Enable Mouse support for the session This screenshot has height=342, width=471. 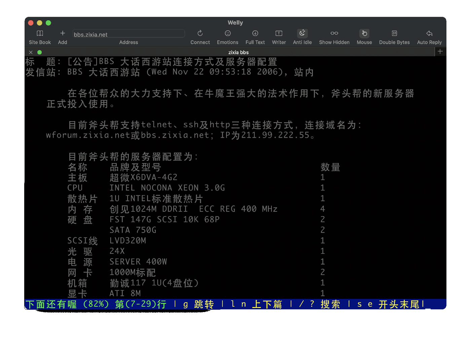pos(364,36)
